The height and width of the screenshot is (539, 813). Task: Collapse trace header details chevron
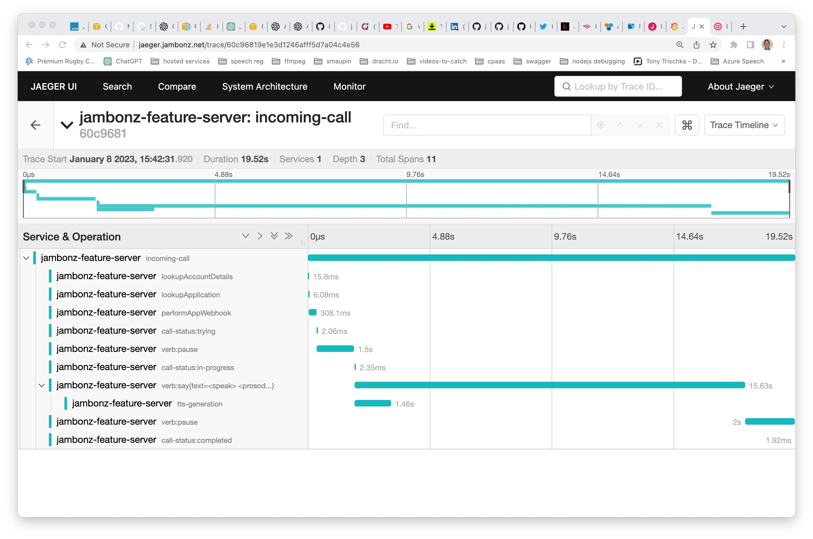point(67,125)
